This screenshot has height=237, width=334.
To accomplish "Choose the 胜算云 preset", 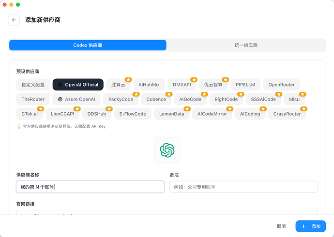I will click(118, 85).
